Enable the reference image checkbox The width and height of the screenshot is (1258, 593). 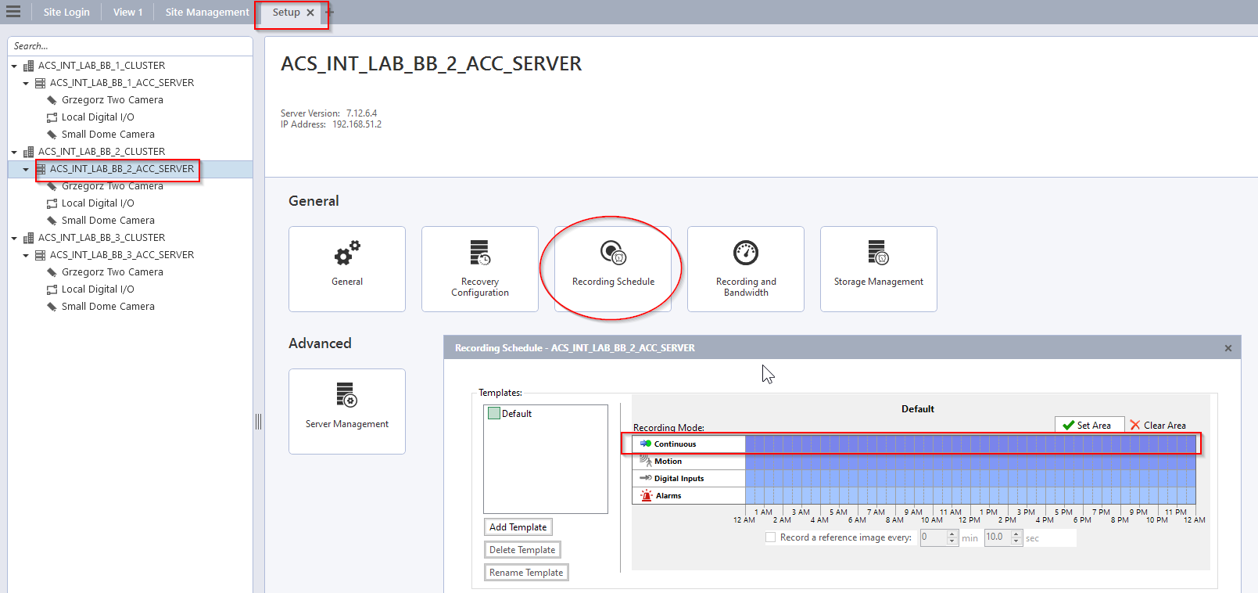pyautogui.click(x=771, y=537)
